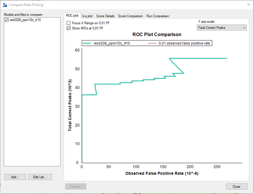Viewport: 254px width, 194px height.
Task: Click the Observed False Positive Rate axis label
Action: tap(162, 174)
